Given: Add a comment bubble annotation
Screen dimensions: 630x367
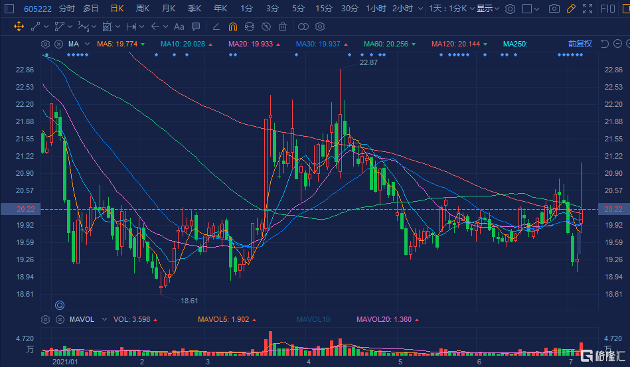Looking at the screenshot, I should pos(195,27).
